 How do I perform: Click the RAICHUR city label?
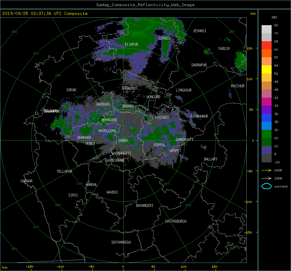238,86
